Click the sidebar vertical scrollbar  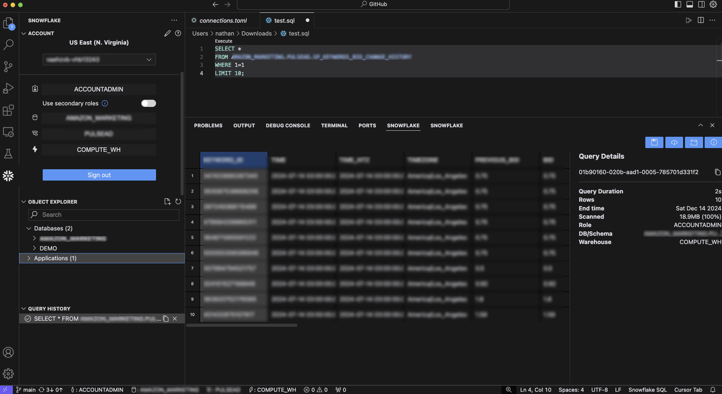coord(182,133)
